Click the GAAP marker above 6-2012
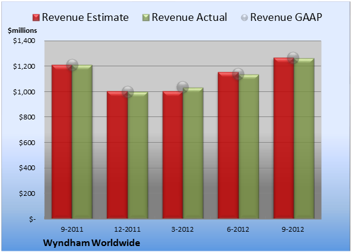Viewport: 351px width, 252px height. pyautogui.click(x=238, y=74)
